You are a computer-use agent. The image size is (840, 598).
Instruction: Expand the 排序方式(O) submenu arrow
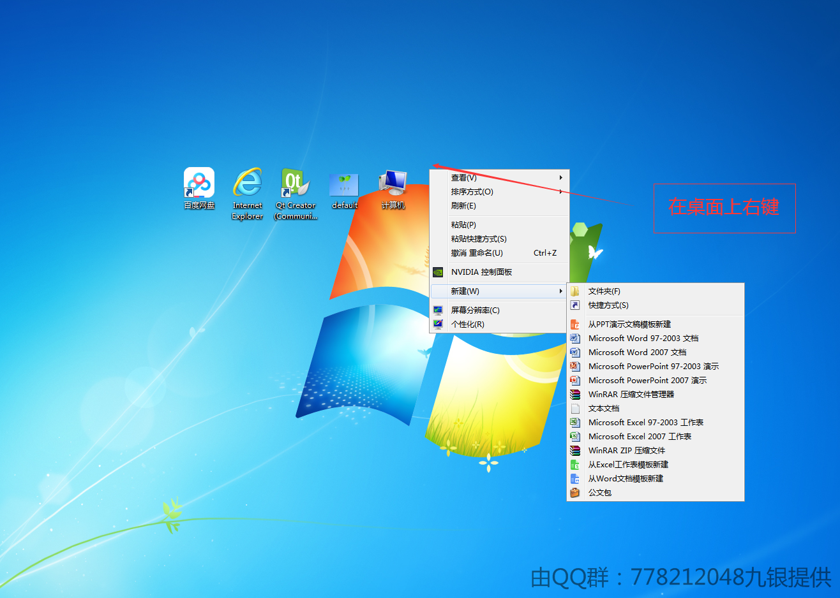coord(561,192)
